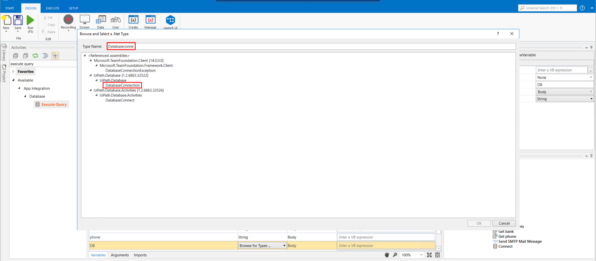Open the Screen scraping tool
This screenshot has height=261, width=596.
point(85,20)
